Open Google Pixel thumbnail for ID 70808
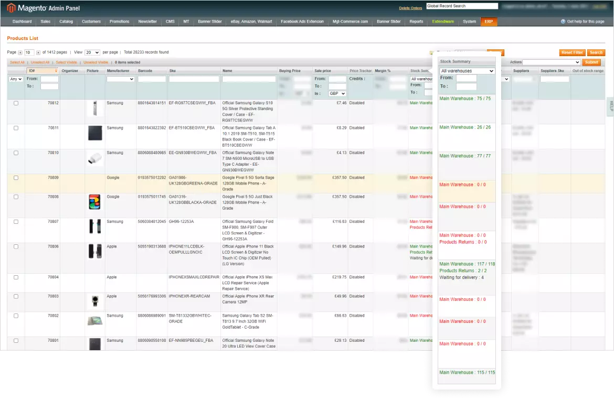The height and width of the screenshot is (400, 614). 94,202
